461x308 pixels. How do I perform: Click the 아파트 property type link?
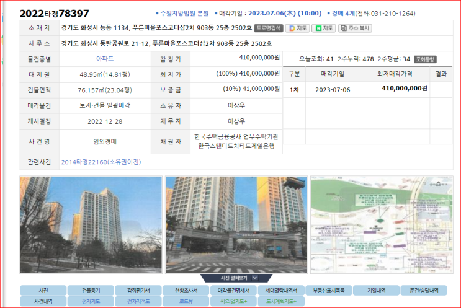pyautogui.click(x=104, y=58)
